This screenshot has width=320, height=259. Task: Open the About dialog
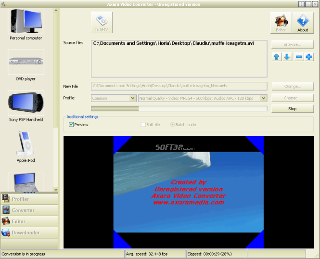pos(303,23)
